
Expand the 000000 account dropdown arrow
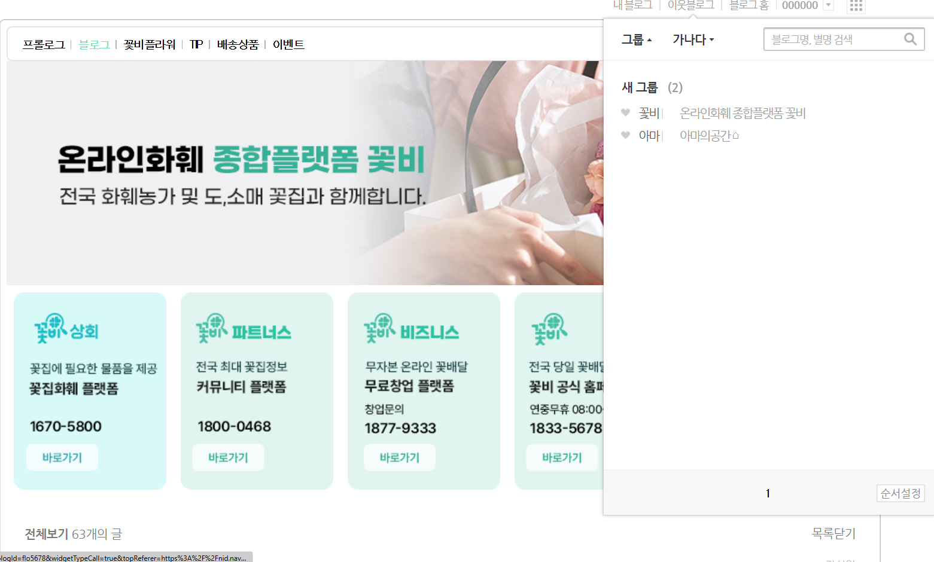coord(828,5)
